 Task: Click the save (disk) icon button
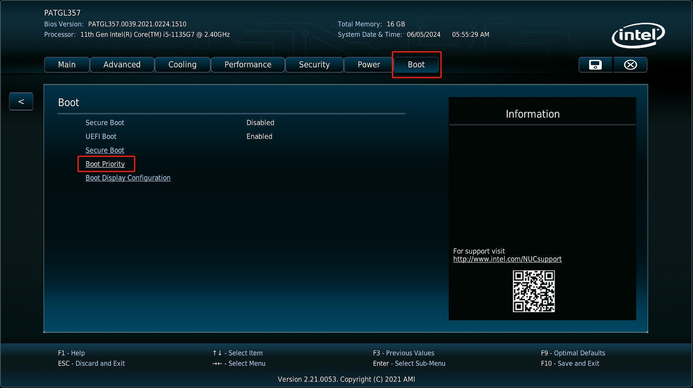(x=595, y=65)
